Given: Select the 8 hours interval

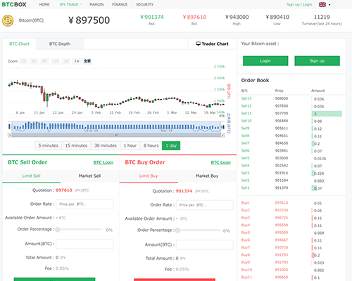Looking at the screenshot, I should pyautogui.click(x=151, y=145).
